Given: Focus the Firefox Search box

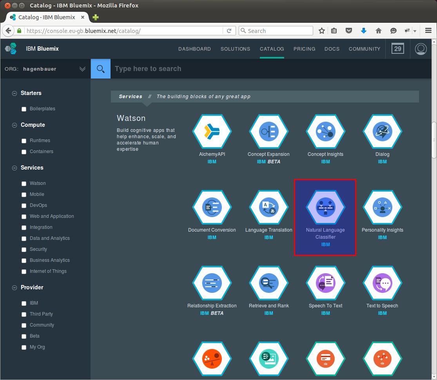Looking at the screenshot, I should pyautogui.click(x=276, y=31).
